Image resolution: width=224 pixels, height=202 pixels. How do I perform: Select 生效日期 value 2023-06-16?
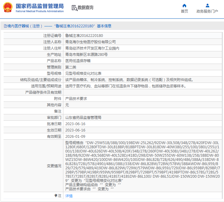(75, 130)
